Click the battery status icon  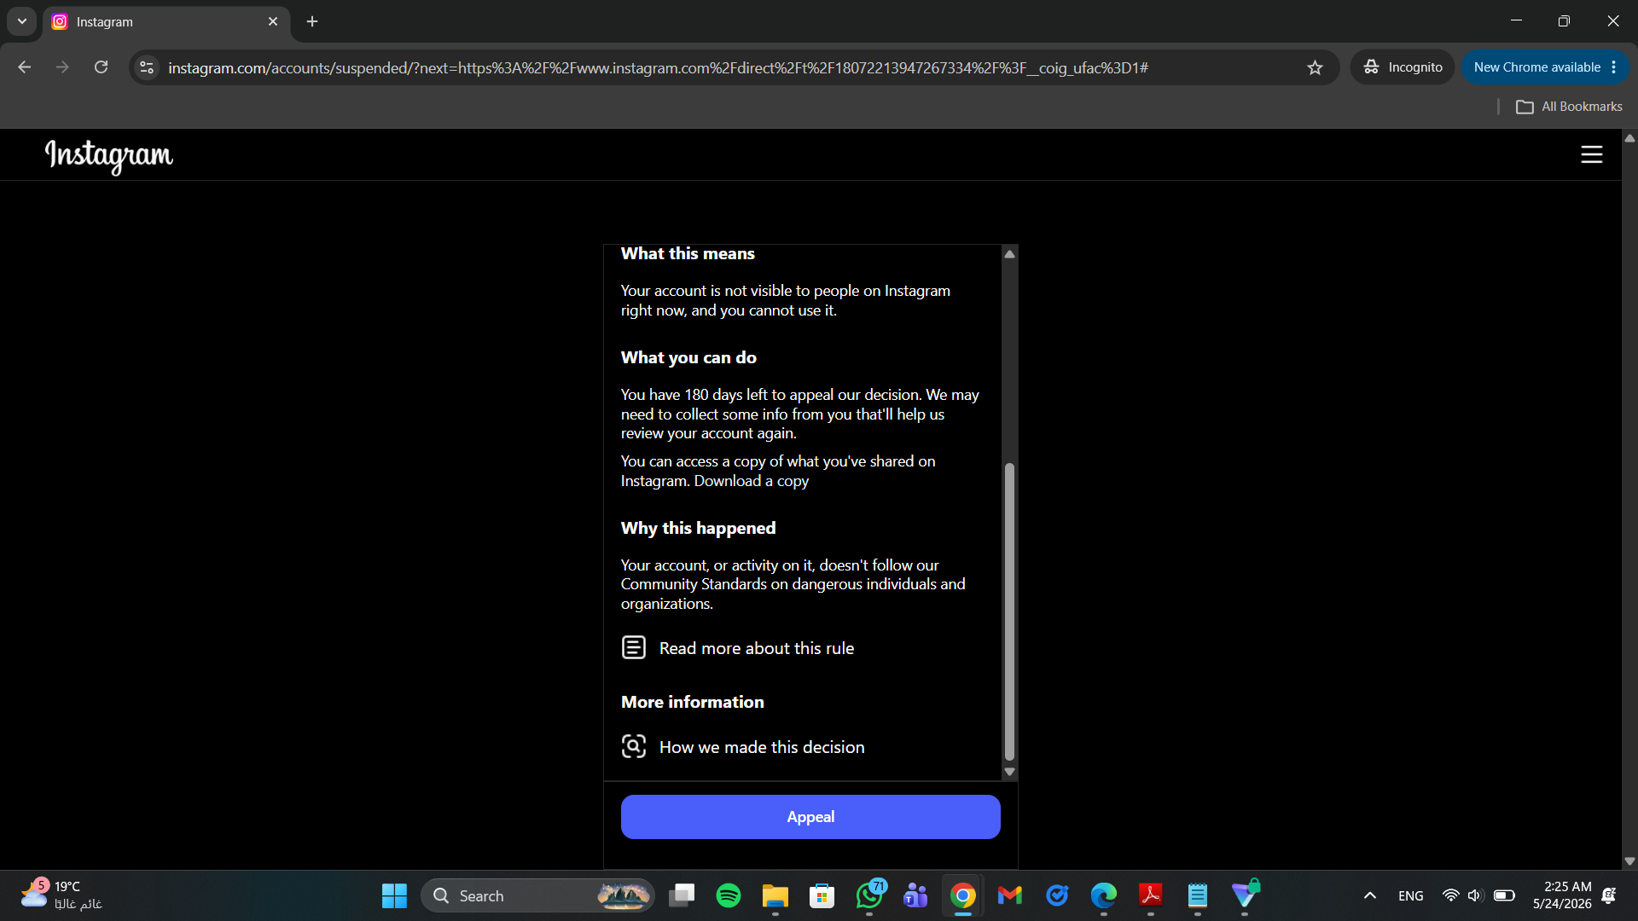pos(1504,895)
